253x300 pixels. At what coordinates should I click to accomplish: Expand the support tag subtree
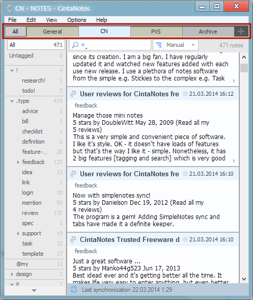(x=18, y=233)
